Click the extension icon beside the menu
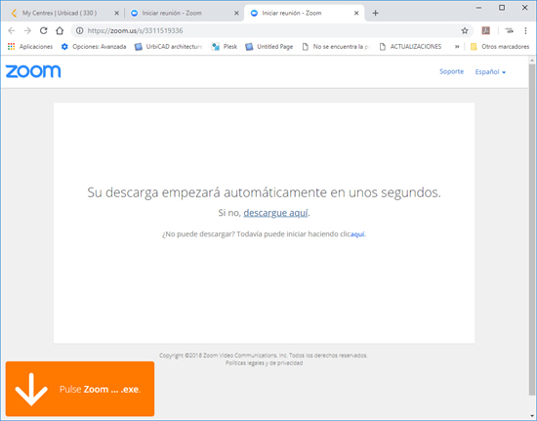The width and height of the screenshot is (537, 421). (510, 31)
